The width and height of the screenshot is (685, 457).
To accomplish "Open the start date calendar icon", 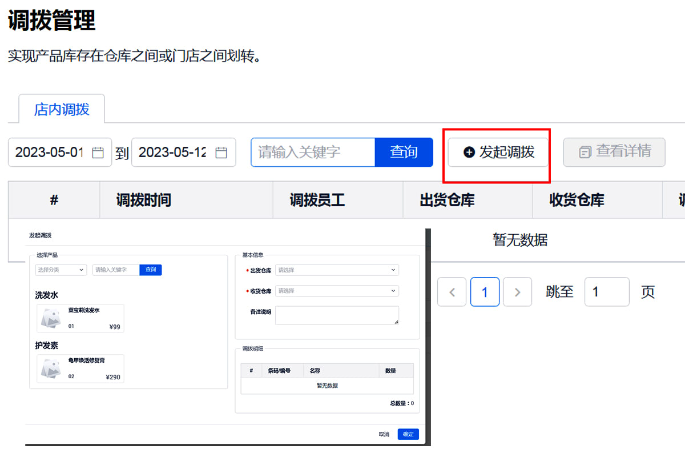I will (x=98, y=153).
